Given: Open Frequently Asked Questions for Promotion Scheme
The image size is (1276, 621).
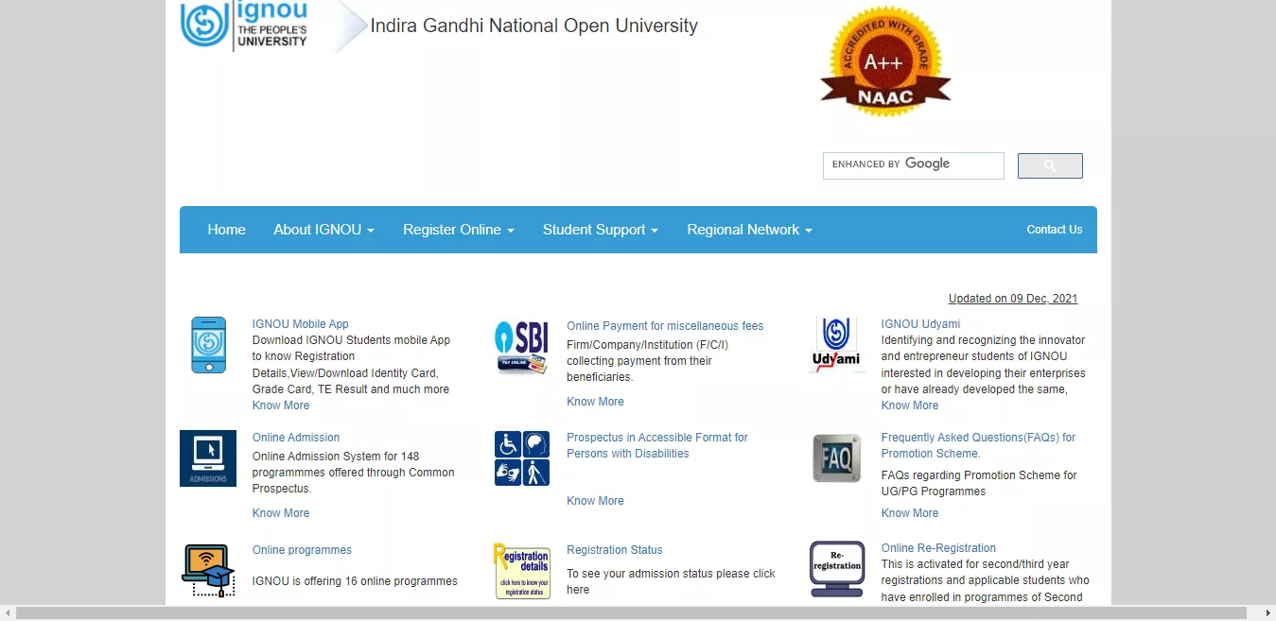Looking at the screenshot, I should pos(978,445).
